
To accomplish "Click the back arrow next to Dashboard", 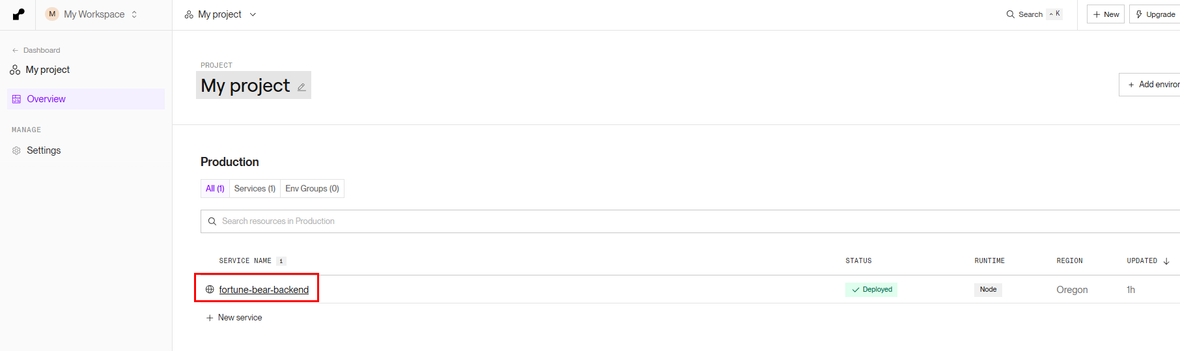I will 15,50.
